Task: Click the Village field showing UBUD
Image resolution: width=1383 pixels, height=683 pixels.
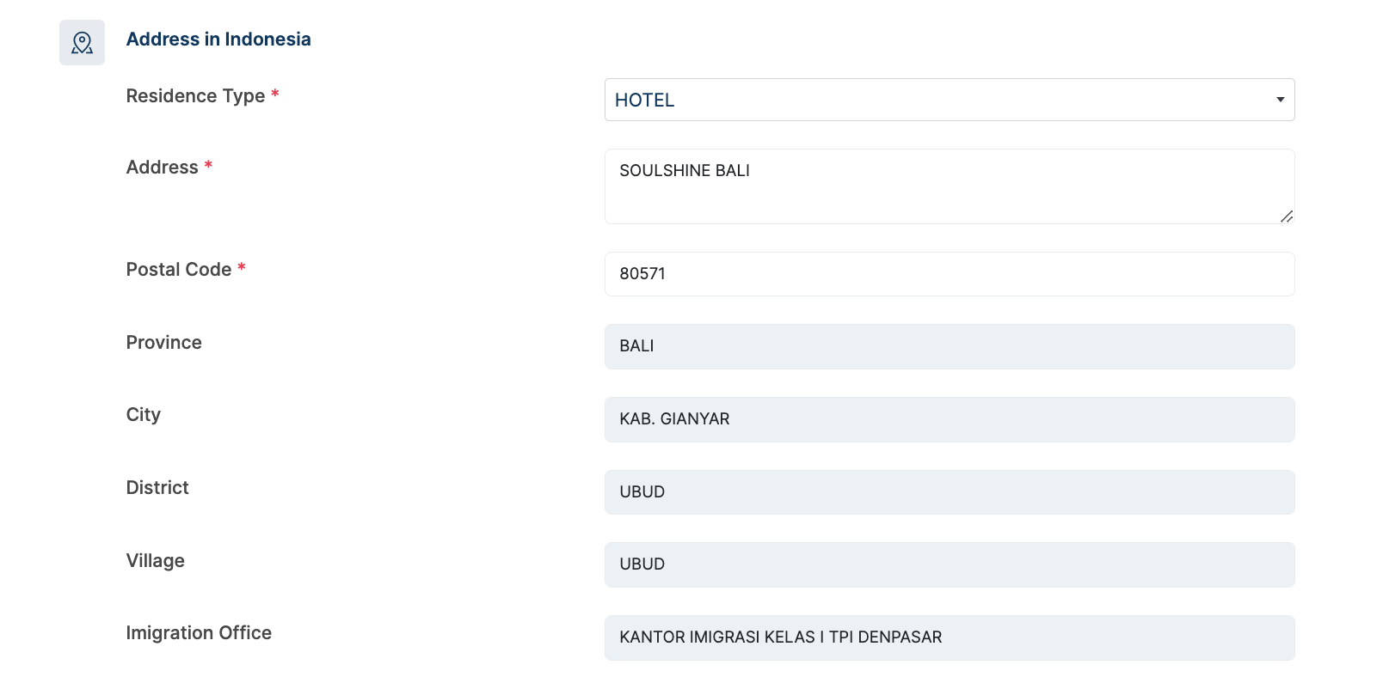Action: (x=950, y=564)
